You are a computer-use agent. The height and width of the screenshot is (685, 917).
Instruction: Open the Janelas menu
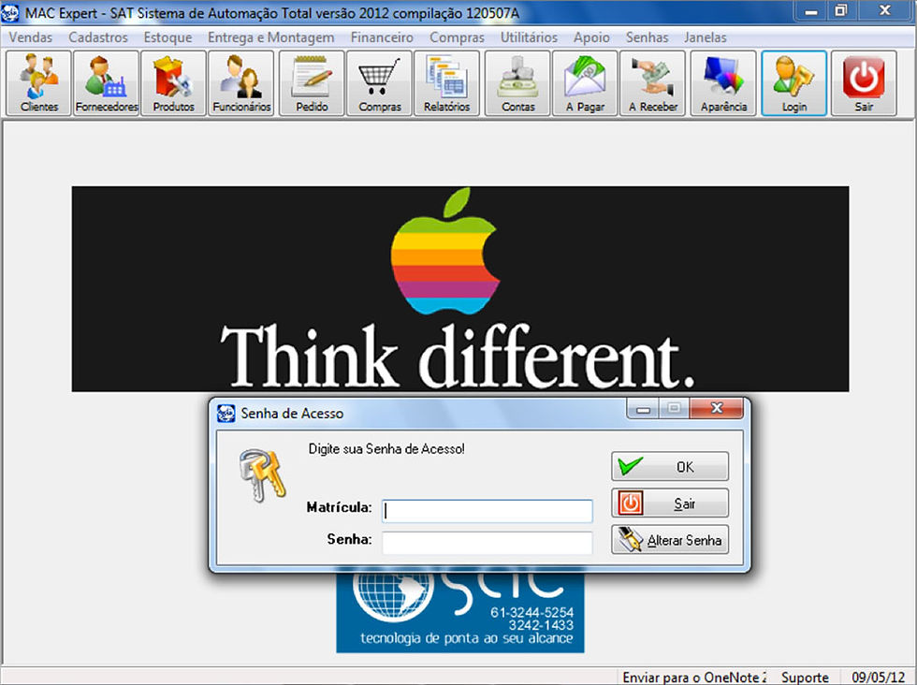point(706,37)
